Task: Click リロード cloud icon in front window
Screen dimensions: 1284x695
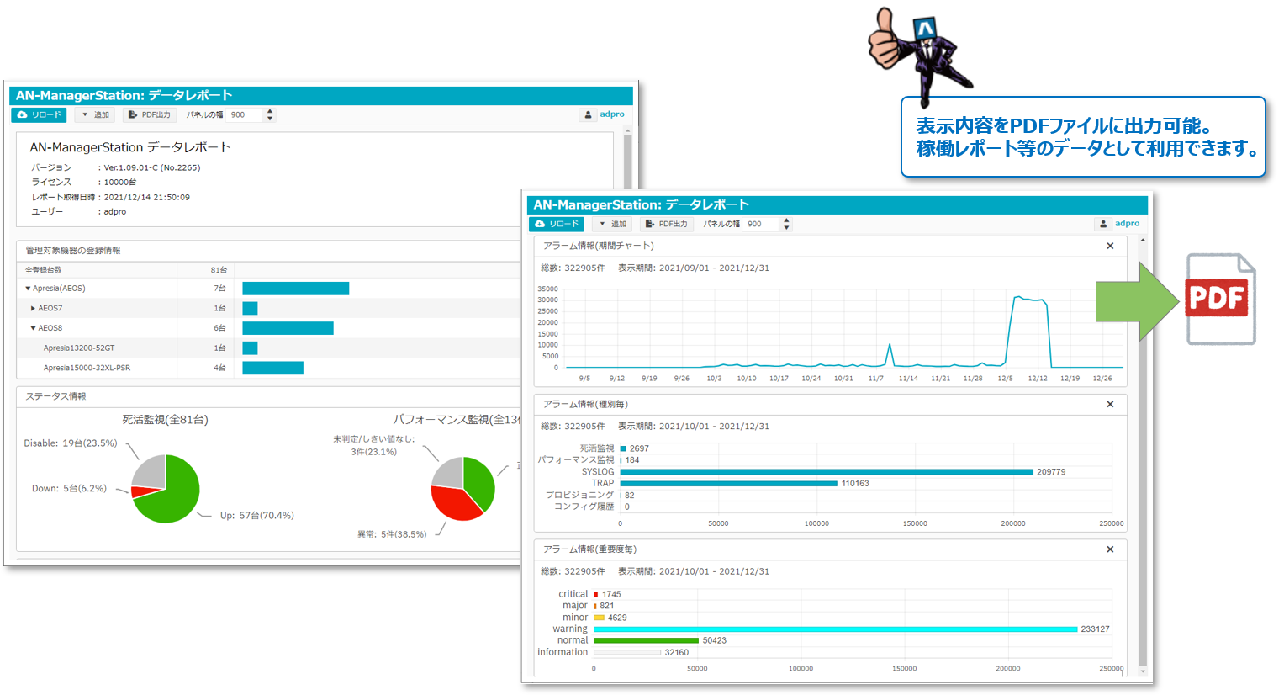Action: point(540,224)
